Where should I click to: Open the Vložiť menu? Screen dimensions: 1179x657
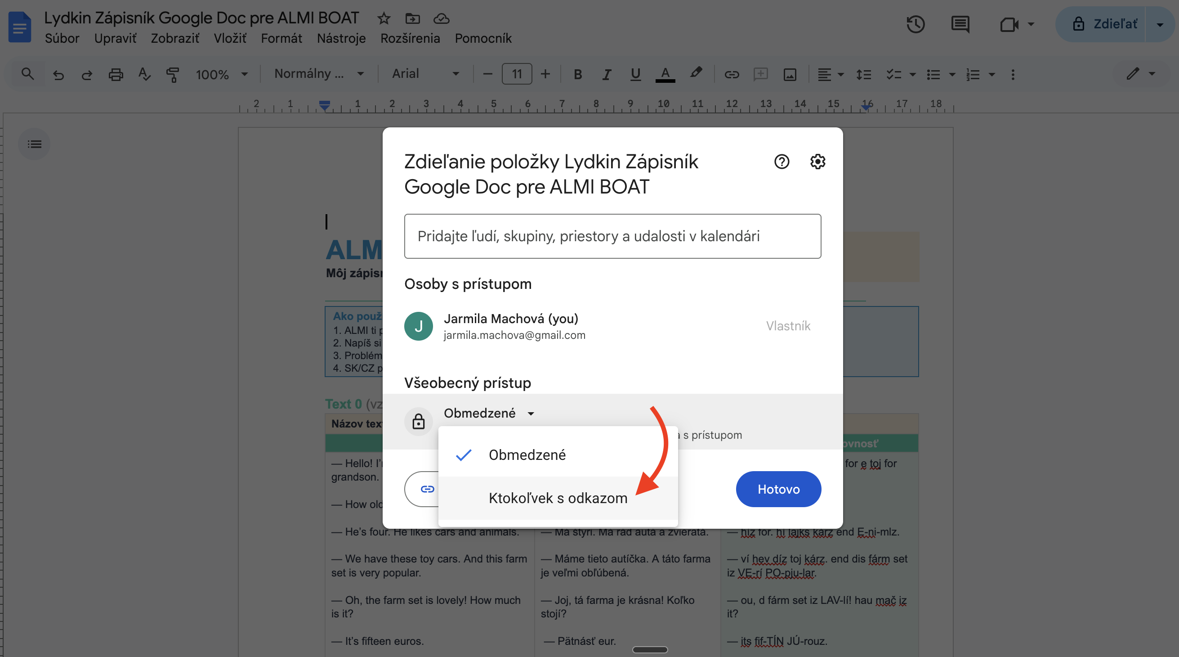[230, 38]
